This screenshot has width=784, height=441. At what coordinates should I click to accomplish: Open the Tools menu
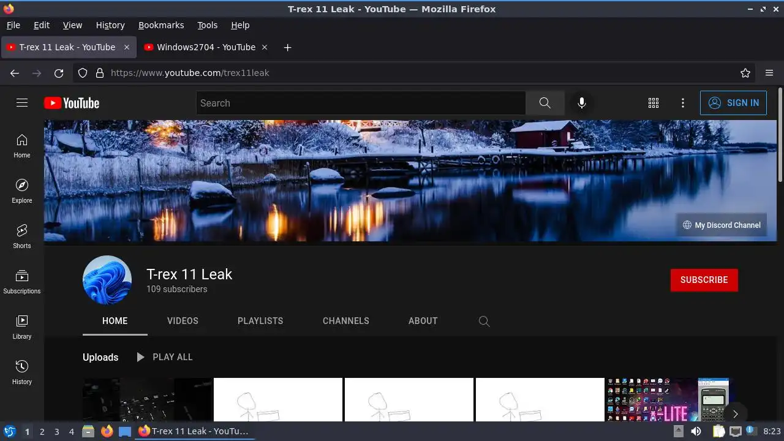point(208,25)
